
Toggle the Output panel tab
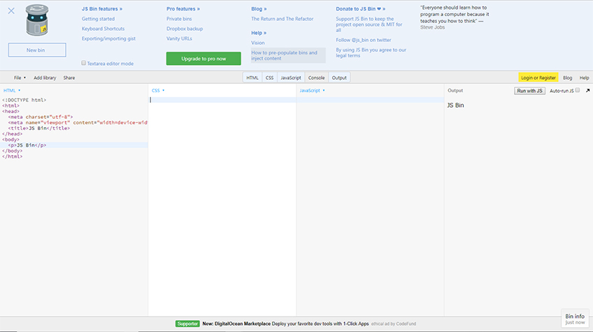point(339,78)
